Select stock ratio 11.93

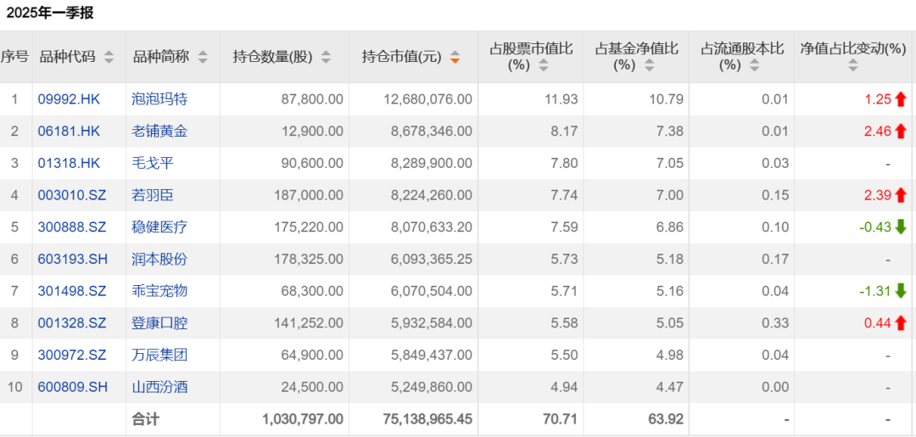click(562, 99)
